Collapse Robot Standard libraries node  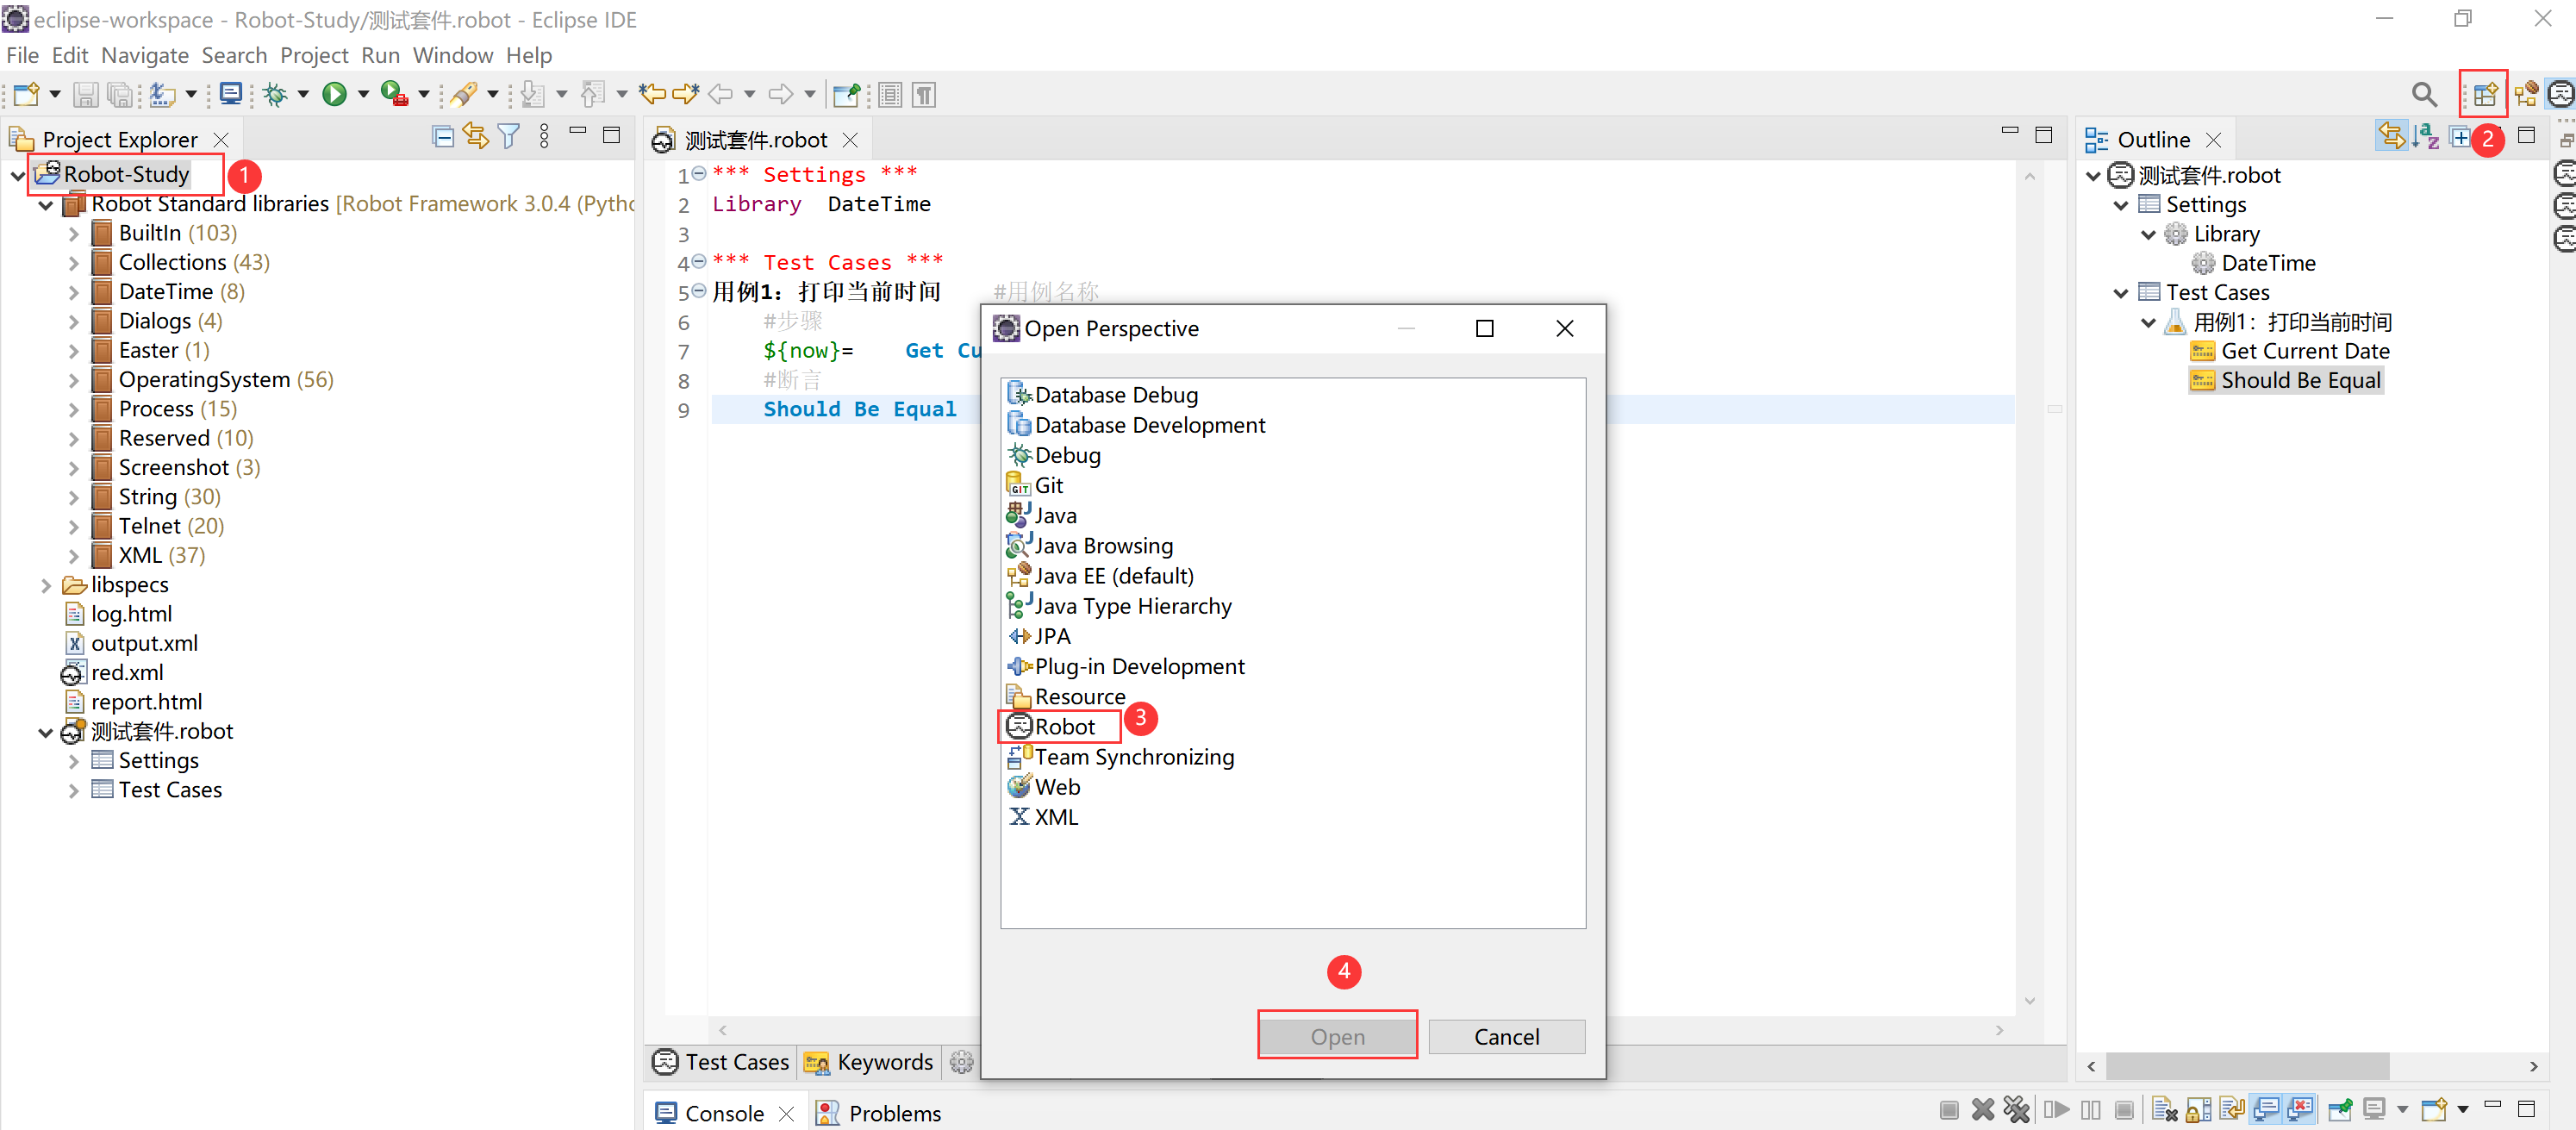click(46, 205)
